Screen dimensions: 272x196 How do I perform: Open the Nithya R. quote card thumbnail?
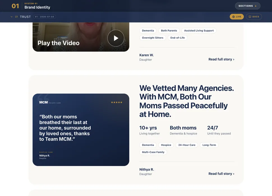tap(81, 130)
